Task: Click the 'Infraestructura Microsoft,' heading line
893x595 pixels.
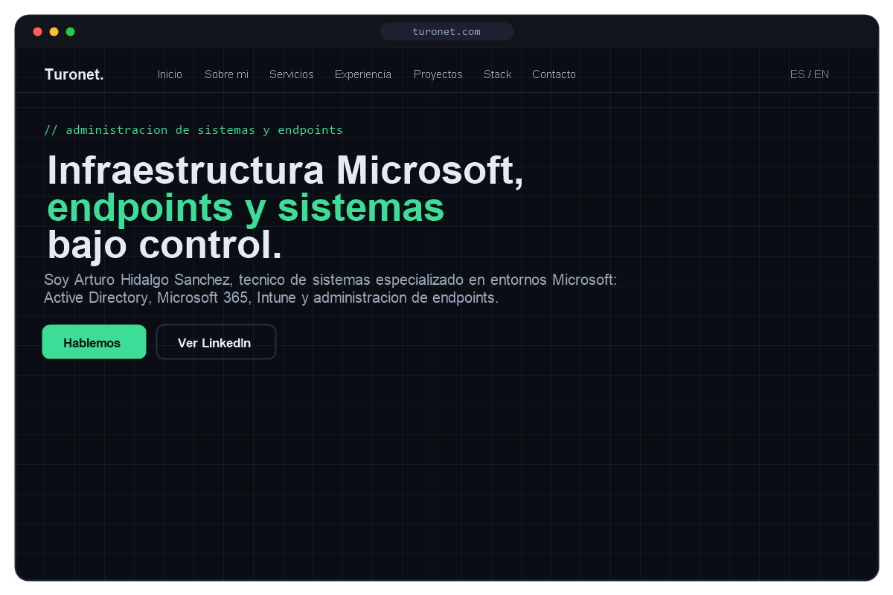Action: click(x=286, y=171)
